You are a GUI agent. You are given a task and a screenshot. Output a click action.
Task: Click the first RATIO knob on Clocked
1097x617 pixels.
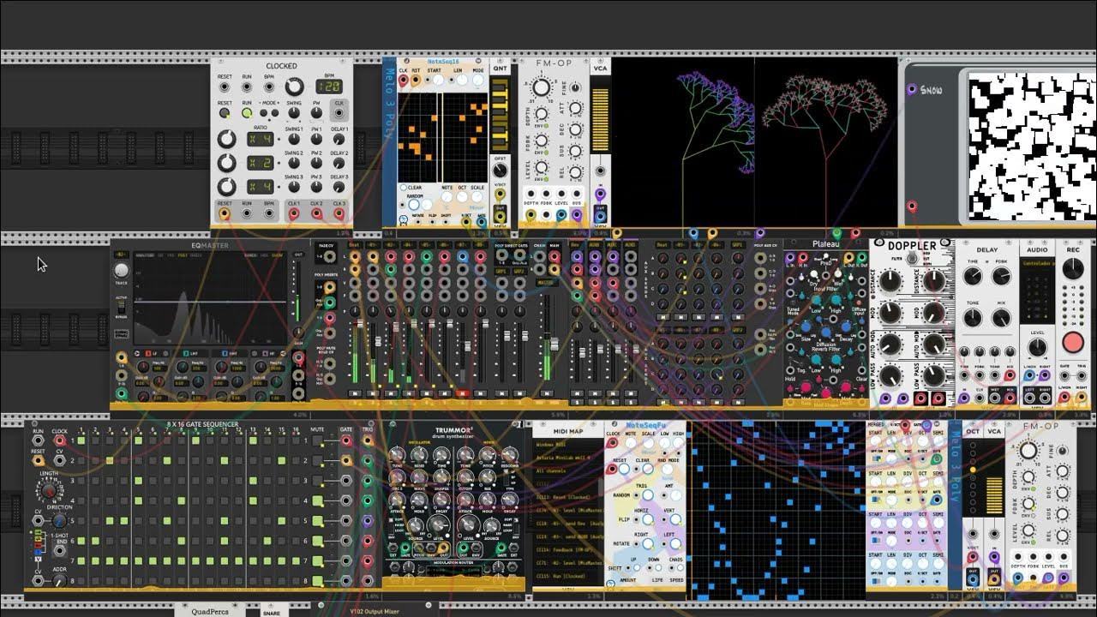[x=226, y=139]
